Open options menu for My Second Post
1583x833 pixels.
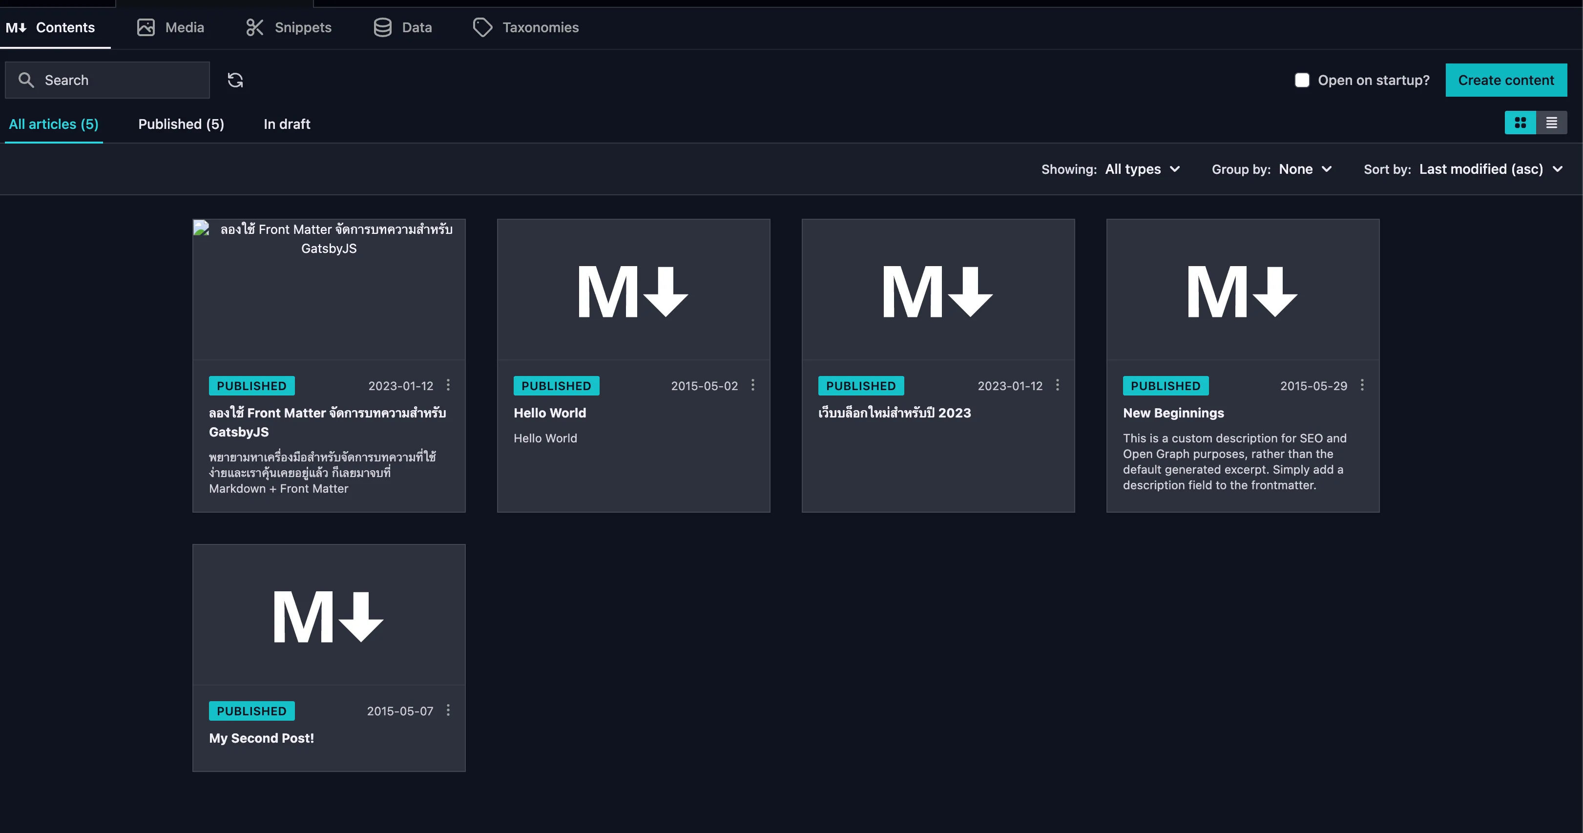click(x=447, y=710)
